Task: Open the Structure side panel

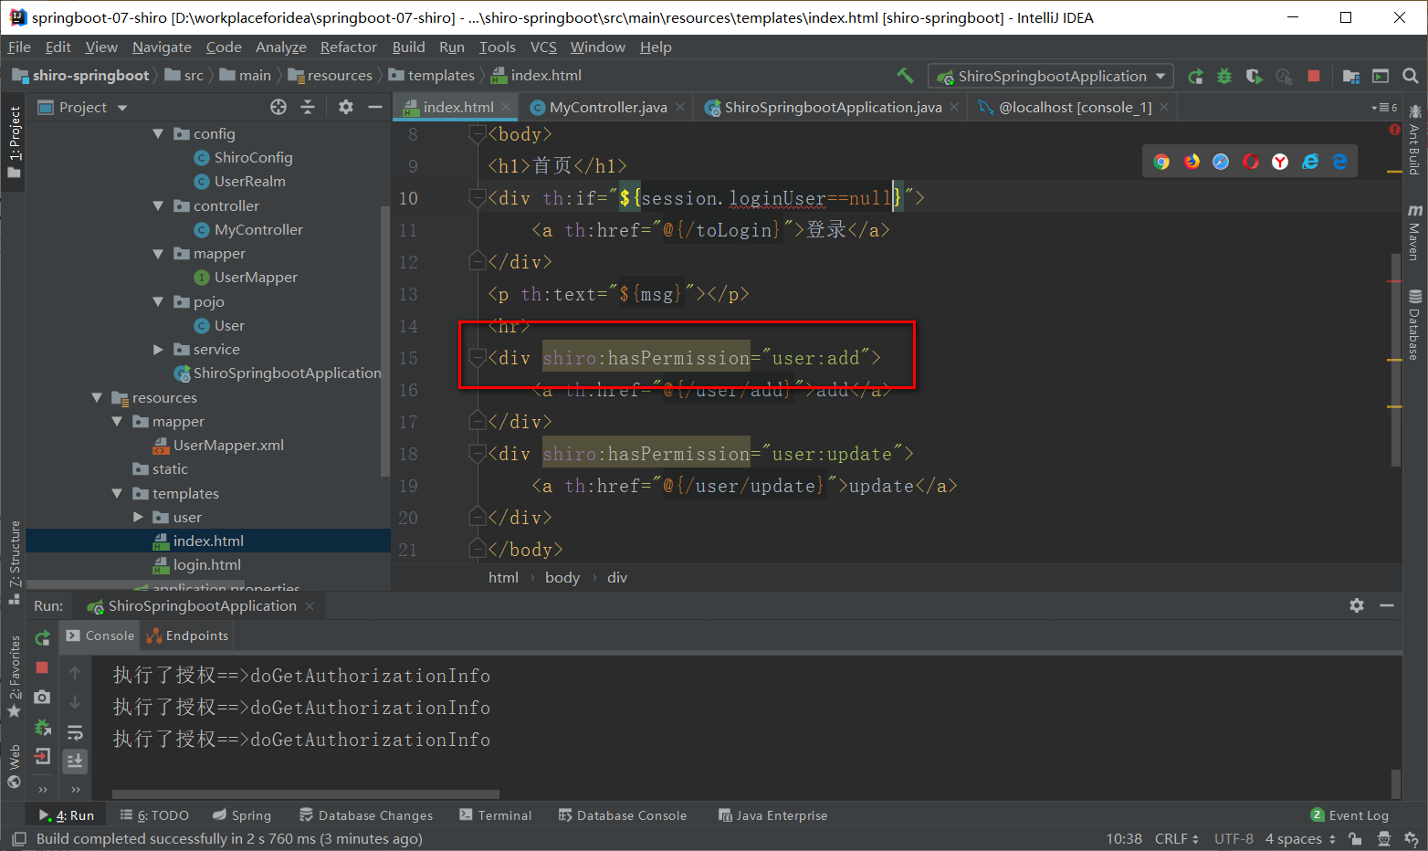Action: (x=14, y=562)
